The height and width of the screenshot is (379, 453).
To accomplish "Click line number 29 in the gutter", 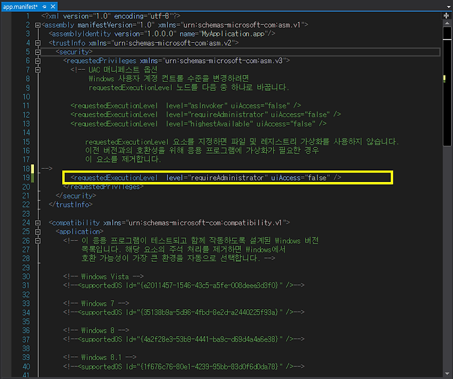I will tap(26, 268).
